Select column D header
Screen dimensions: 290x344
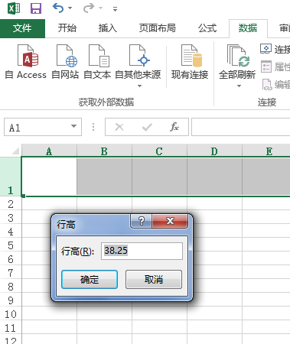pyautogui.click(x=214, y=151)
